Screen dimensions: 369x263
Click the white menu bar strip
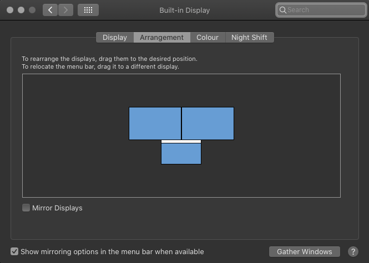[181, 142]
